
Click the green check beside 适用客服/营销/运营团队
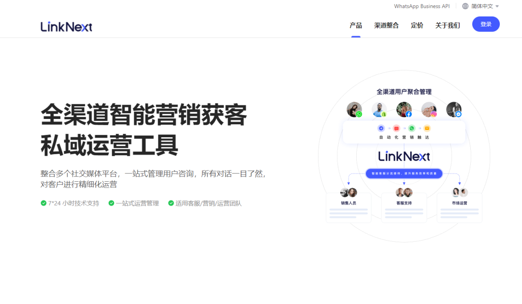pyautogui.click(x=171, y=203)
